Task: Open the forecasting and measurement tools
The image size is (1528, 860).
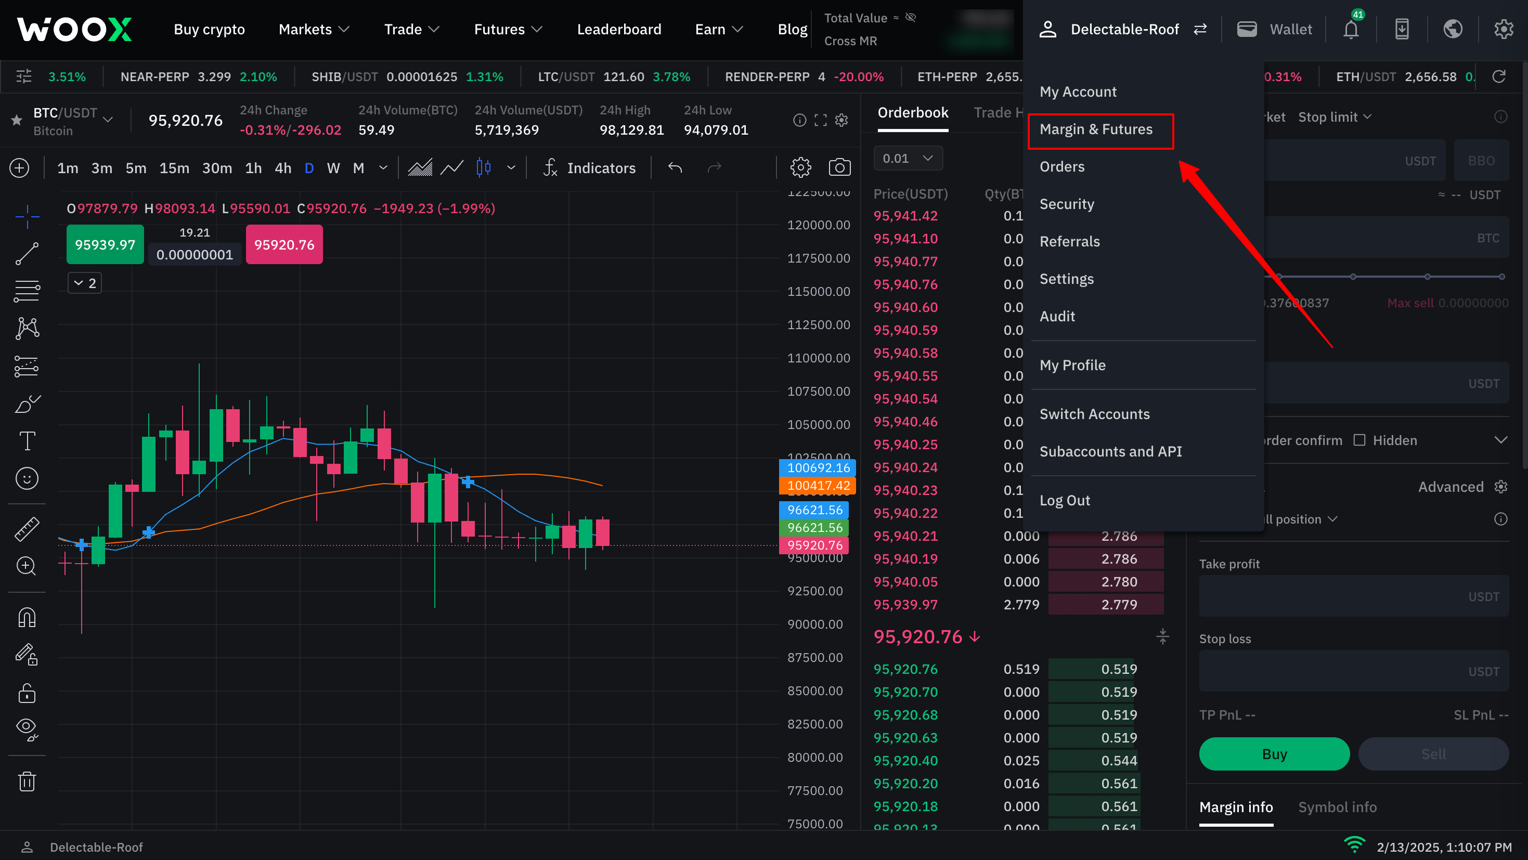Action: point(27,367)
